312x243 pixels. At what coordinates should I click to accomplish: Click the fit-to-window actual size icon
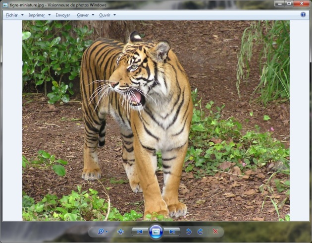(120, 232)
